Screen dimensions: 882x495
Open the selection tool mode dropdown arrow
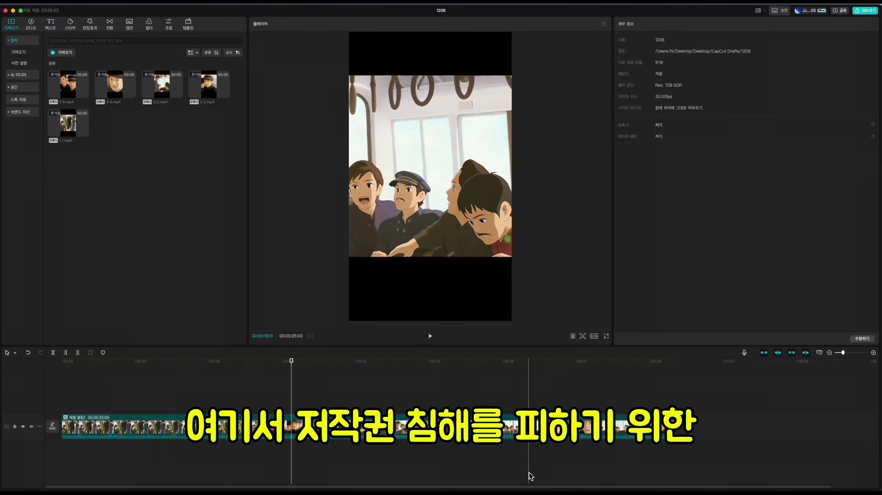tap(15, 353)
